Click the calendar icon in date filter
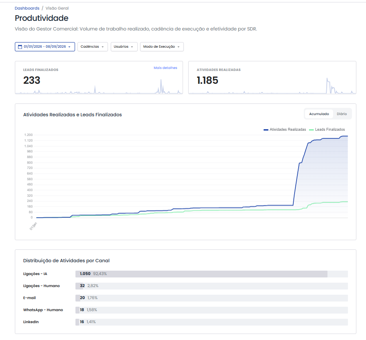The image size is (366, 340). coord(20,47)
